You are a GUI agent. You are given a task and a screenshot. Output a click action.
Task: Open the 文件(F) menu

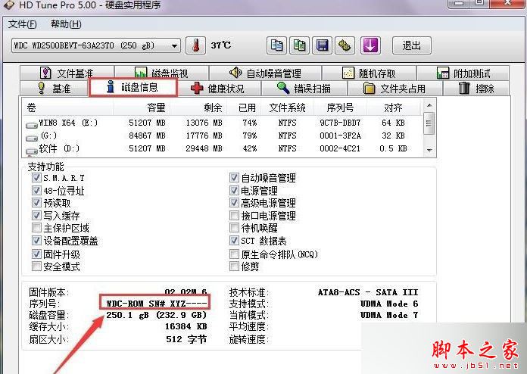click(x=23, y=24)
